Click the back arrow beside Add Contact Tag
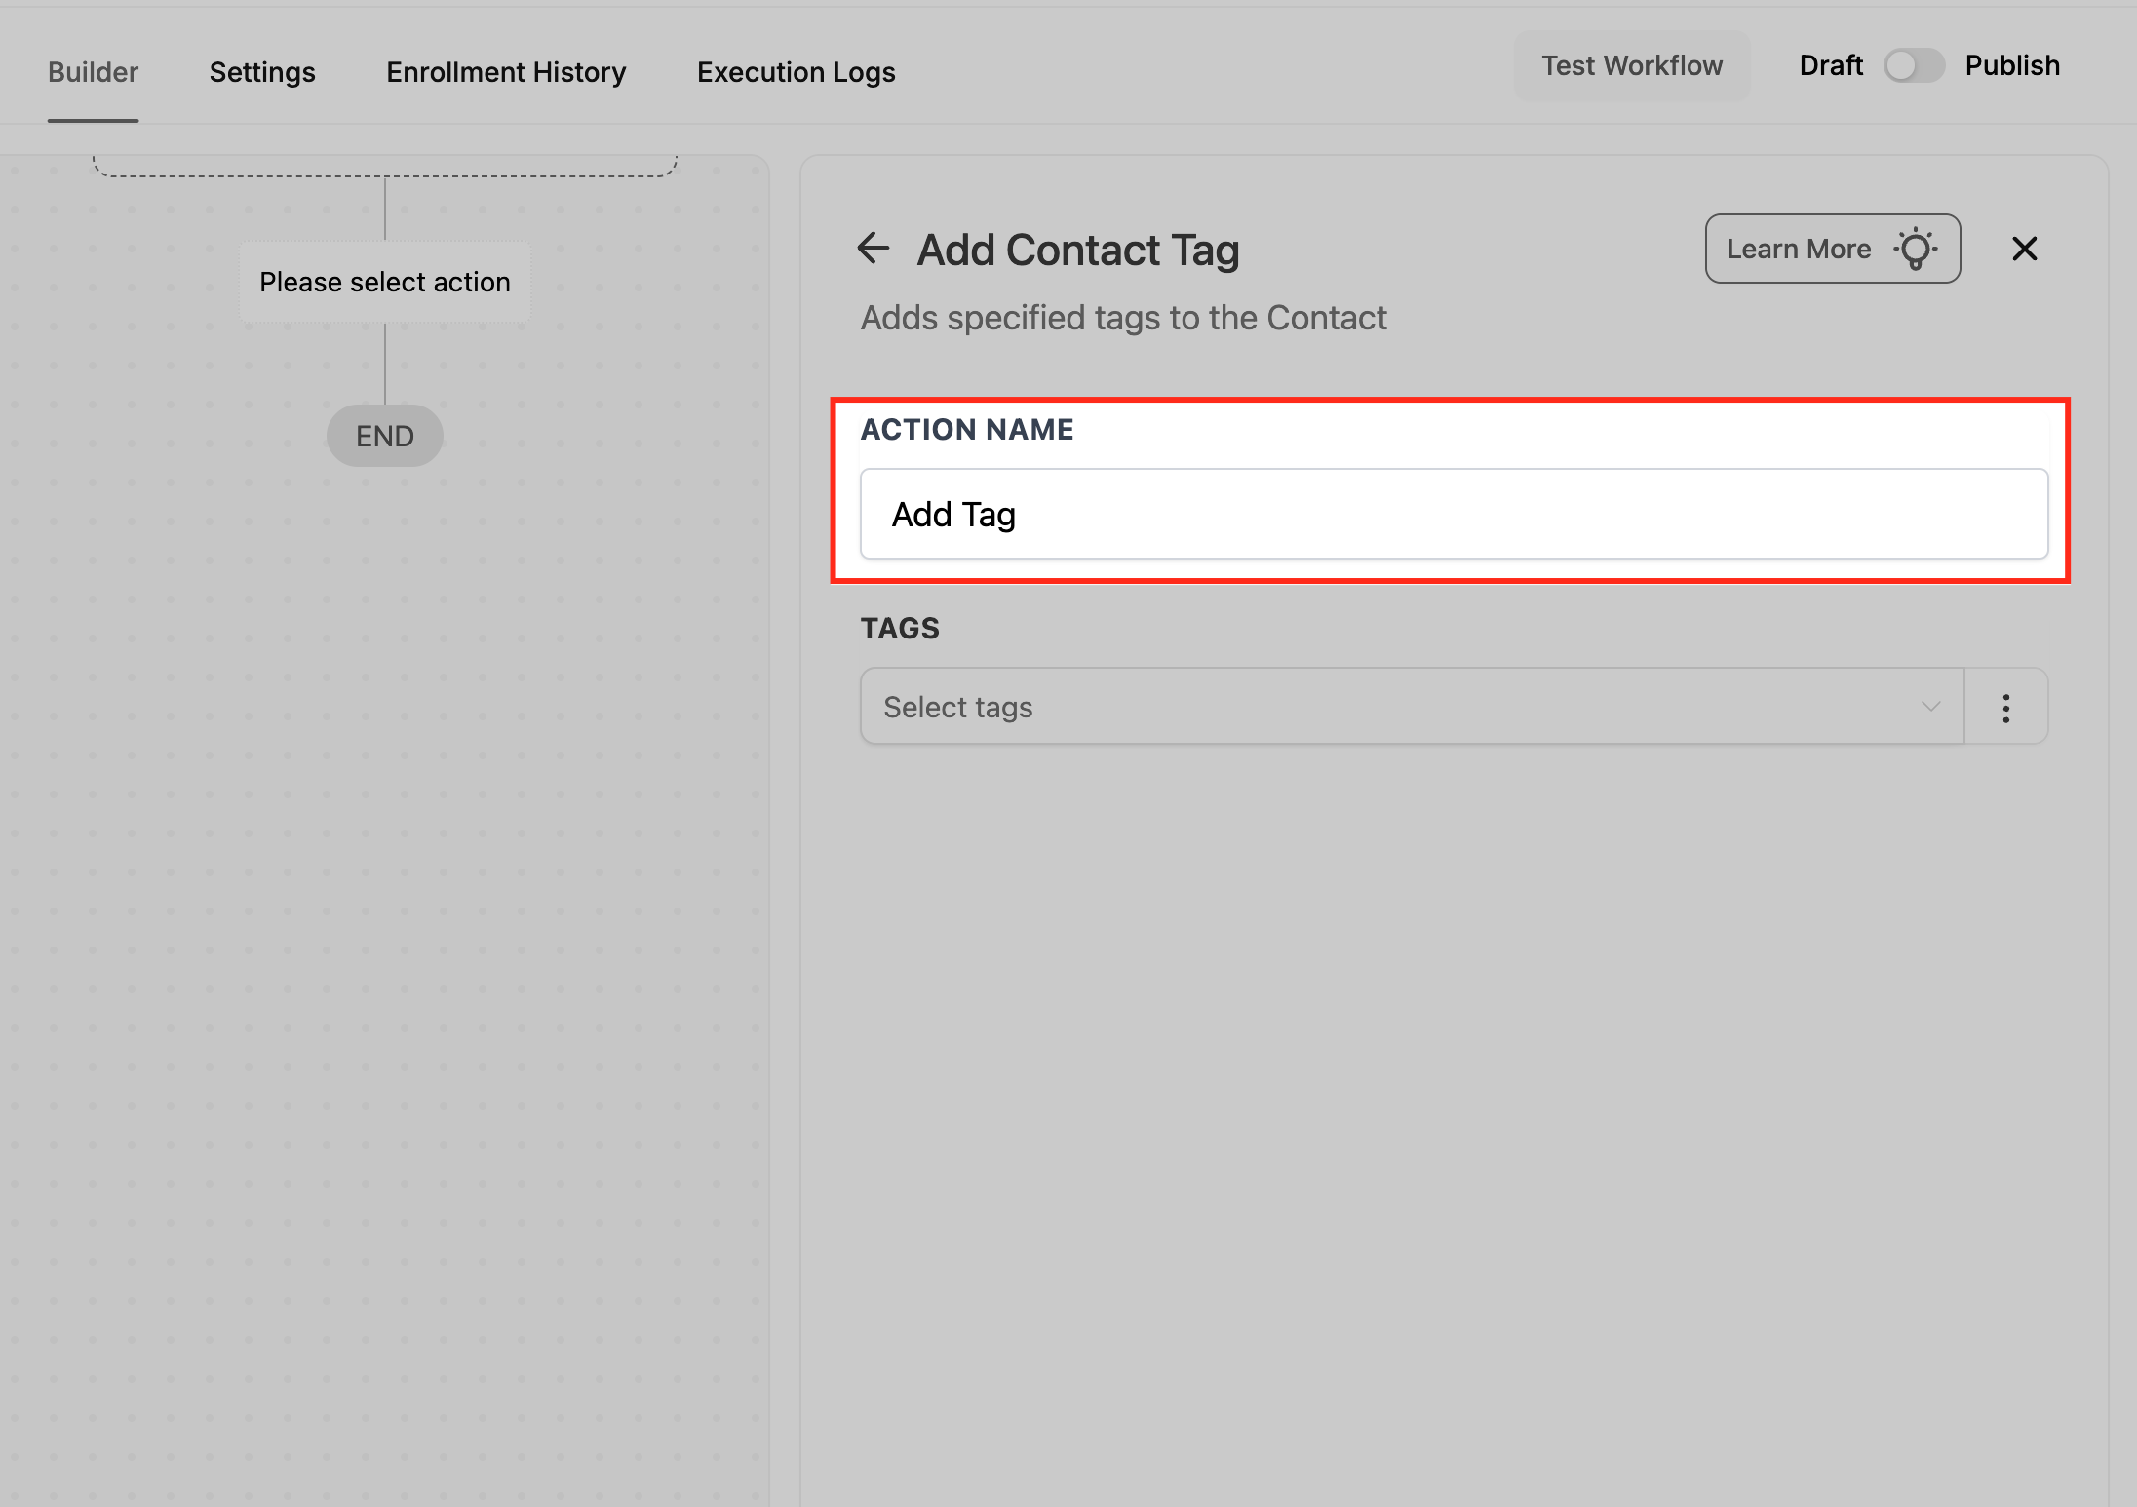Image resolution: width=2137 pixels, height=1507 pixels. tap(874, 249)
